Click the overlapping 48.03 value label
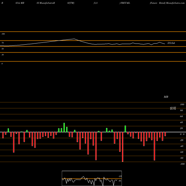 pyautogui.click(x=173, y=108)
